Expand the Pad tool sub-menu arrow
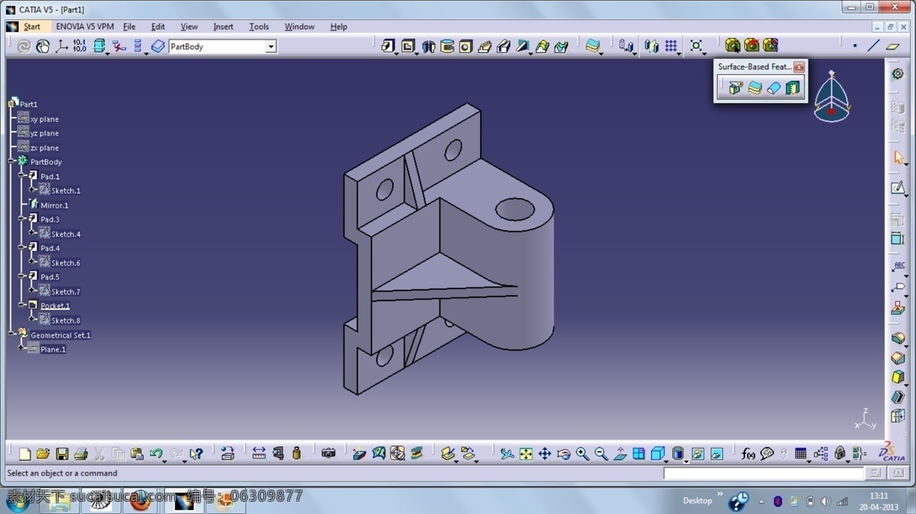The width and height of the screenshot is (916, 514). pyautogui.click(x=395, y=53)
